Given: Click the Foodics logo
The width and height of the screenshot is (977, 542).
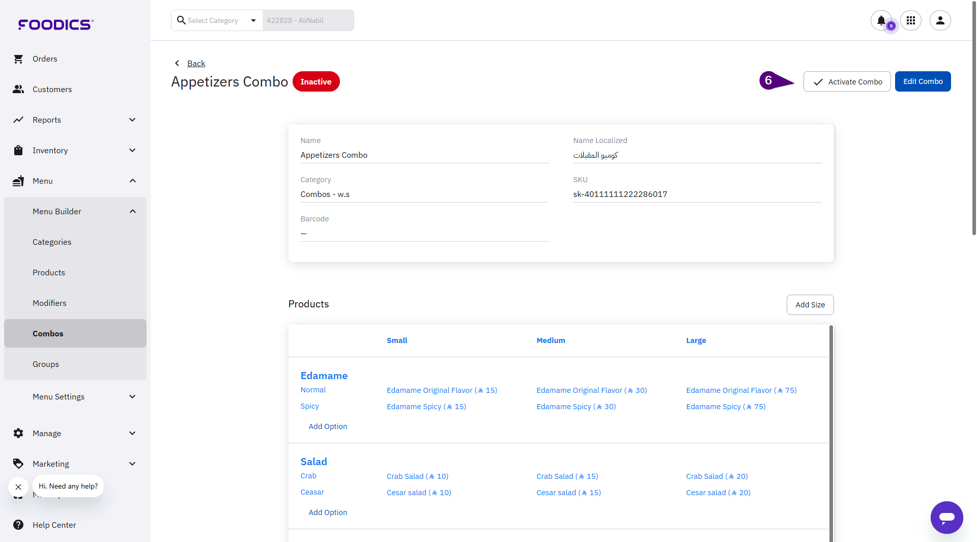Looking at the screenshot, I should point(55,24).
